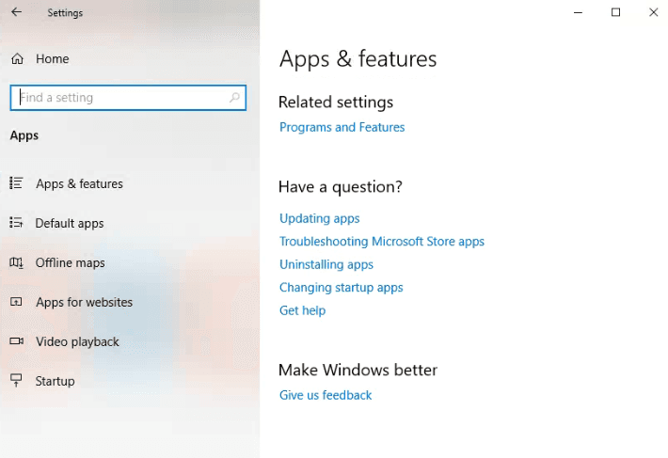Click the back arrow in the title bar
668x458 pixels.
[16, 13]
